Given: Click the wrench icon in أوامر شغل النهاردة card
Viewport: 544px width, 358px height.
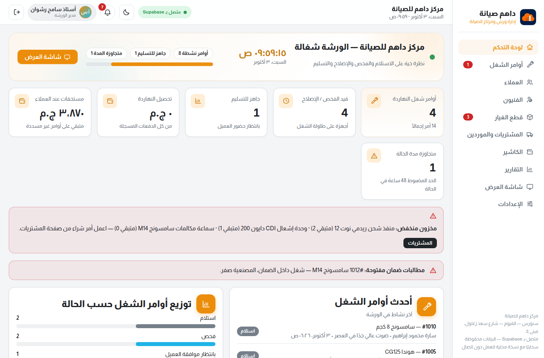Looking at the screenshot, I should click(x=374, y=101).
